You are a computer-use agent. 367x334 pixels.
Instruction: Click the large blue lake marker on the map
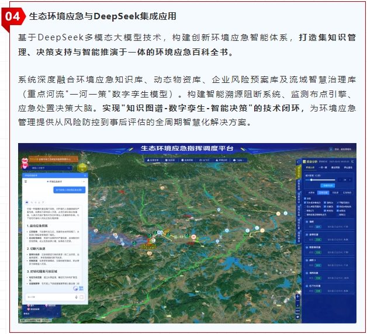(x=236, y=260)
